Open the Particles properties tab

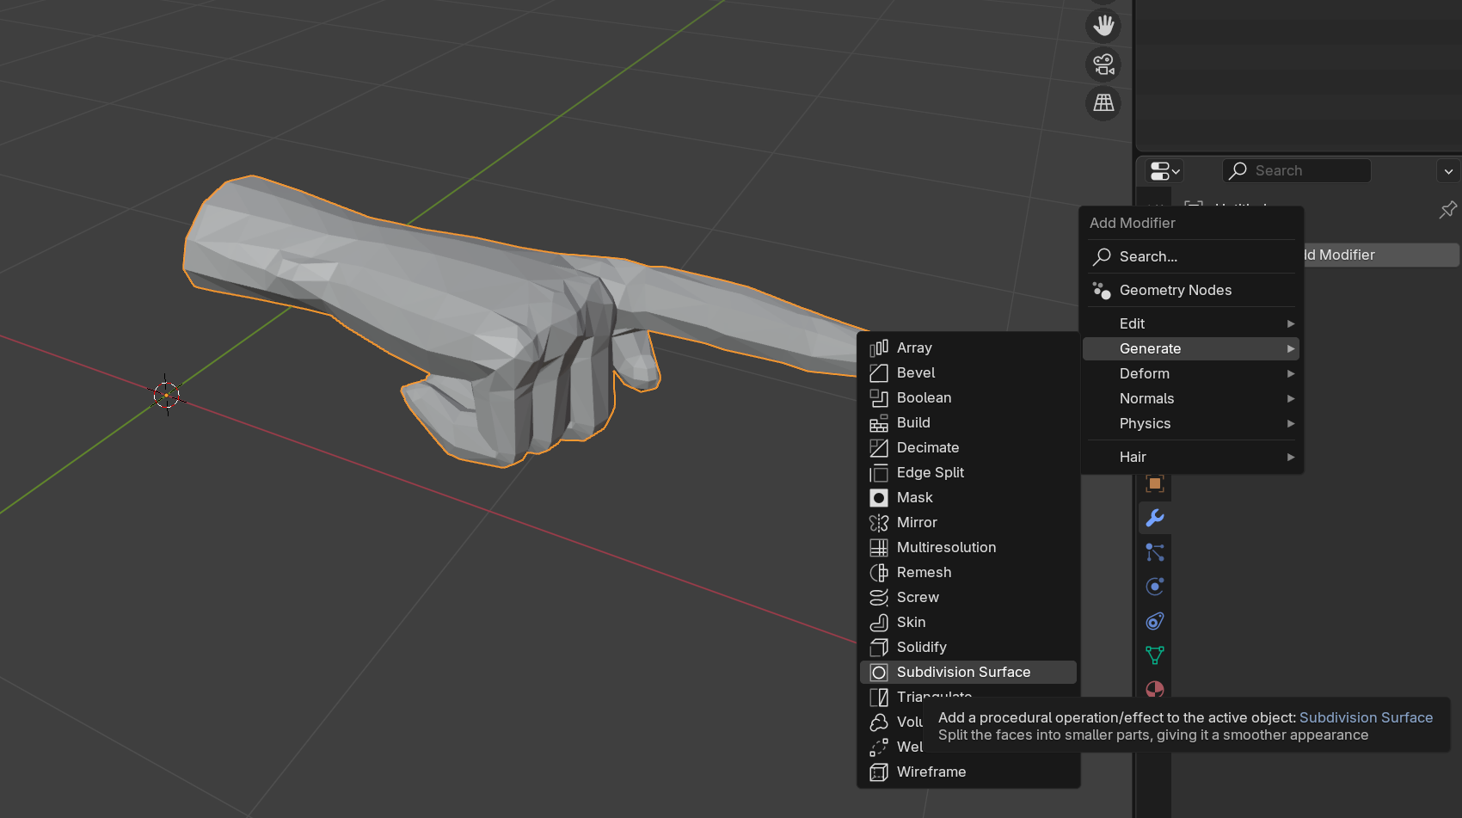[1155, 552]
